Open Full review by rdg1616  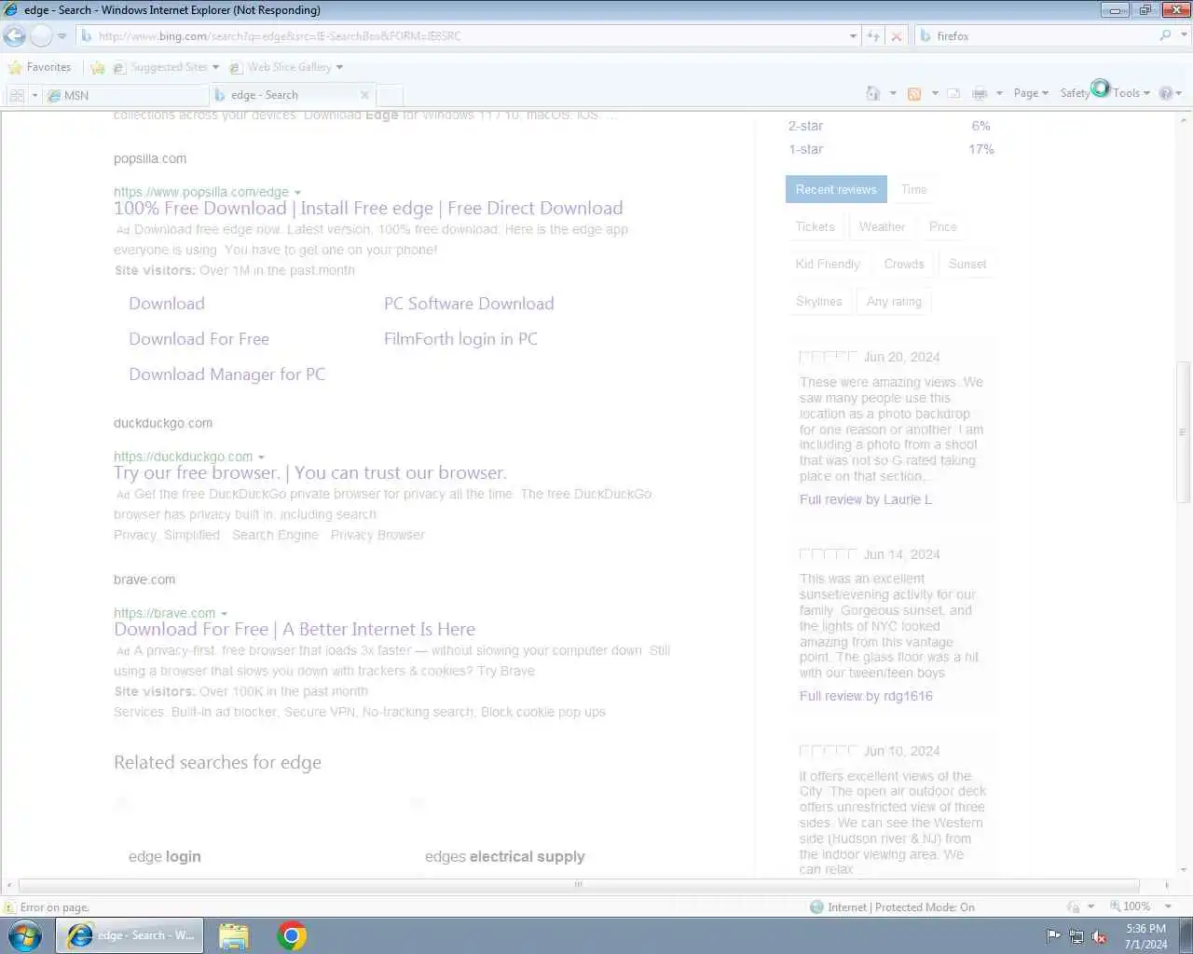pyautogui.click(x=866, y=696)
